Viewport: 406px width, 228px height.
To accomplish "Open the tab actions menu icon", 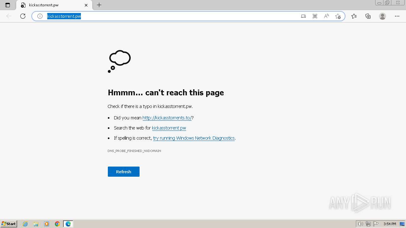I will coord(8,5).
